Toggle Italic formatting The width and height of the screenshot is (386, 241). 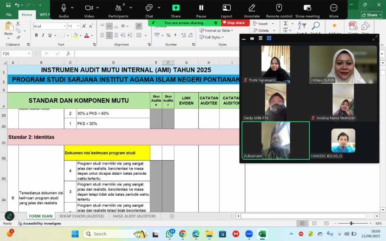[x=43, y=35]
